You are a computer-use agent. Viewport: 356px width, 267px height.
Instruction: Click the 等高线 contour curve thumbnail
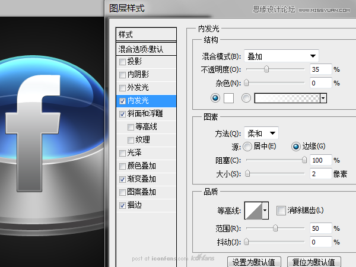[253, 211]
